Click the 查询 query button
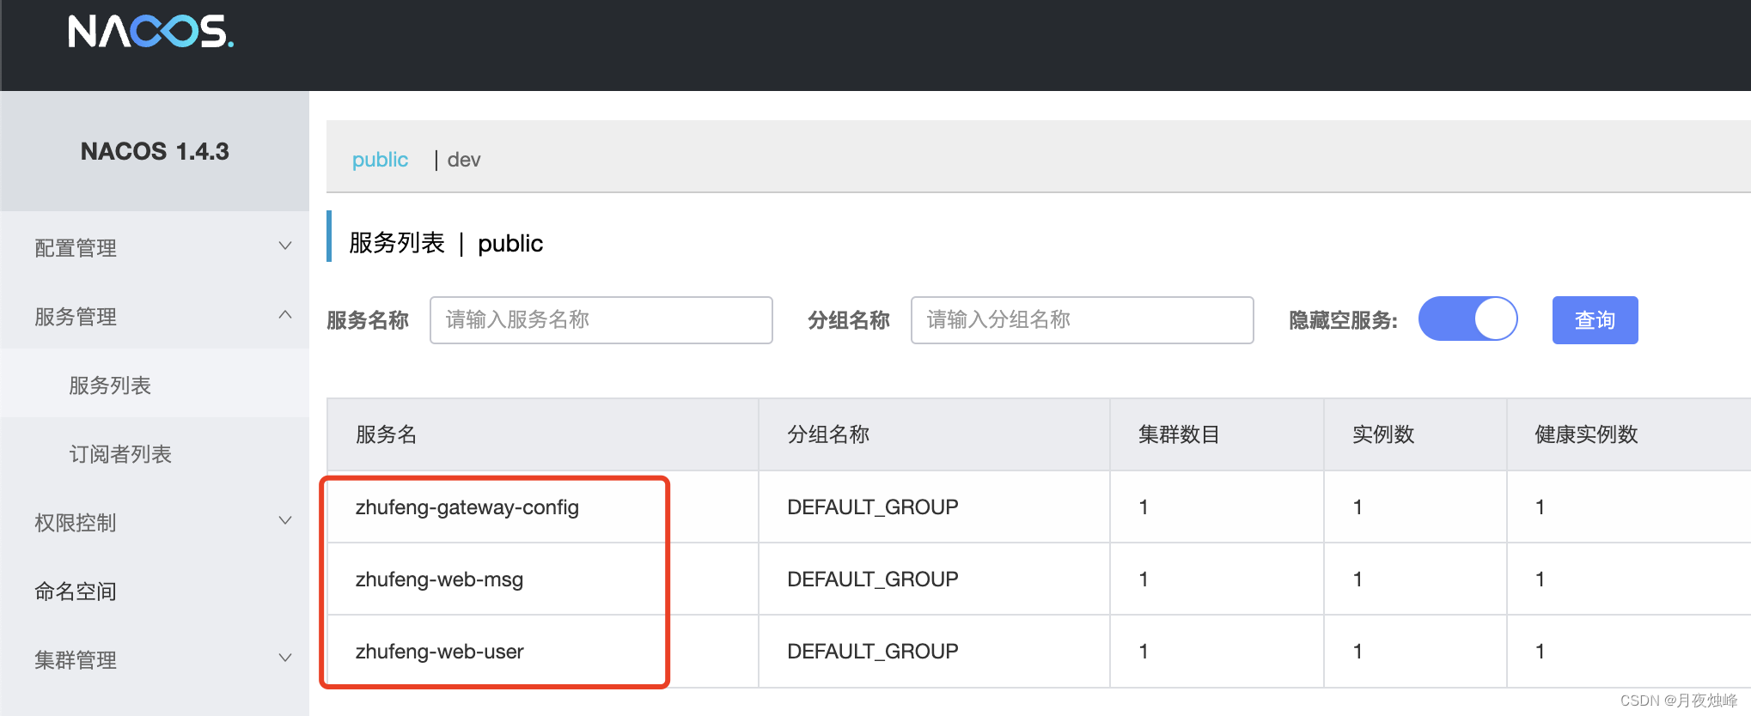 click(1595, 320)
